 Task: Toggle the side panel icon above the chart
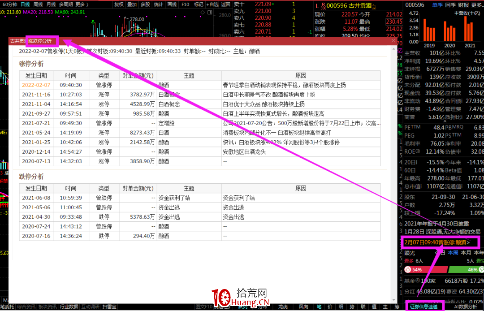pos(209,13)
